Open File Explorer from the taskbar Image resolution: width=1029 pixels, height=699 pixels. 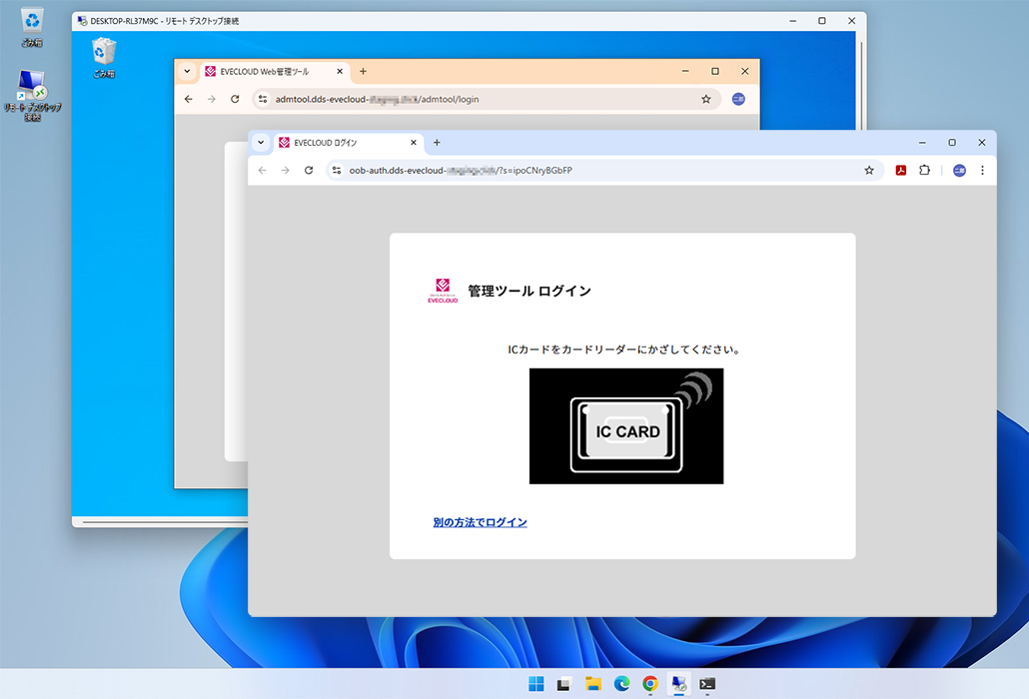click(593, 684)
